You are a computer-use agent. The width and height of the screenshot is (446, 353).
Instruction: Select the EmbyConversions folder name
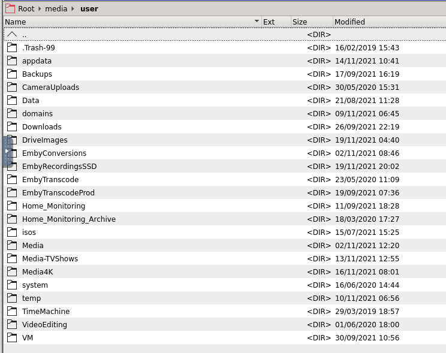tap(54, 153)
